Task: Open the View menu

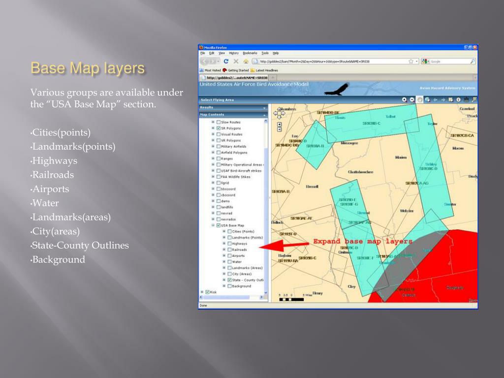Action: pos(222,53)
